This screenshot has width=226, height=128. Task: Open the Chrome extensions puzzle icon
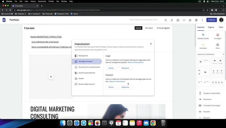pos(212,10)
